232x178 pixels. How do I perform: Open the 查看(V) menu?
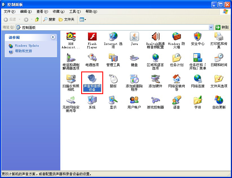coord(42,12)
